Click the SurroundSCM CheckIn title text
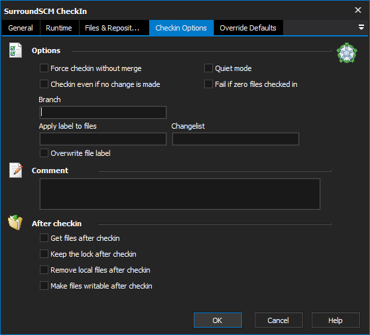 click(x=45, y=11)
